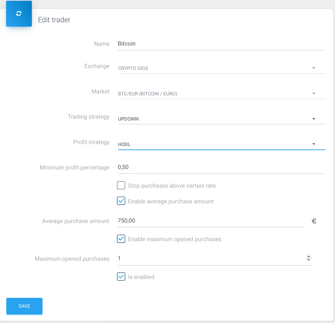The width and height of the screenshot is (335, 323).
Task: Click the Name field label
Action: click(102, 44)
